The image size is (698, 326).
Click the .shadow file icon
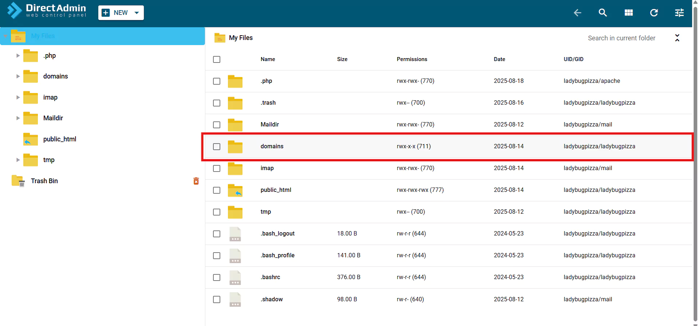coord(235,299)
